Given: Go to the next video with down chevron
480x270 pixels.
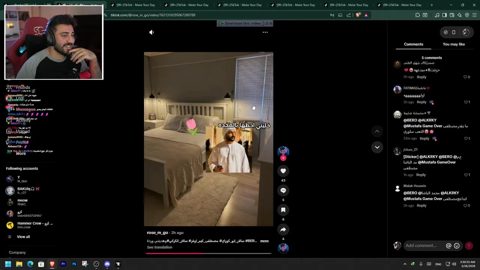Looking at the screenshot, I should [x=377, y=147].
